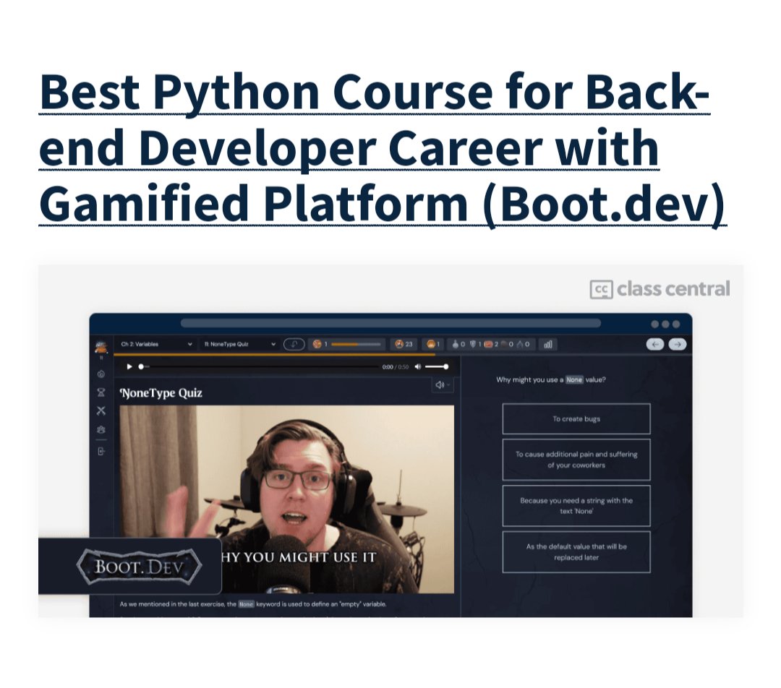Viewport: 781px width, 688px height.
Task: Click the None keyword tag in the lesson text
Action: tap(246, 604)
